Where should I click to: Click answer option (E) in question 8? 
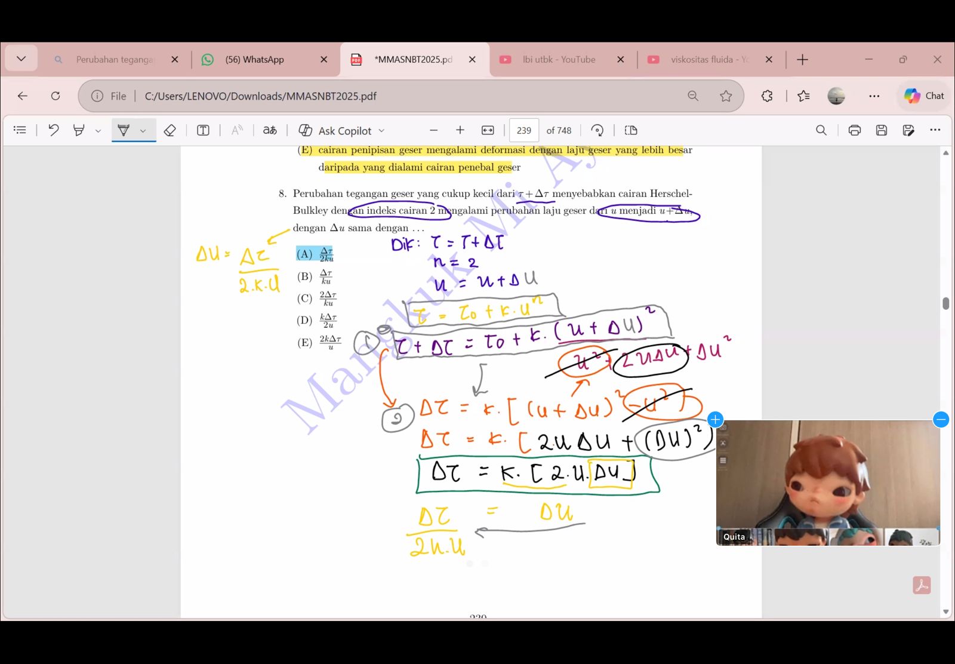[319, 342]
